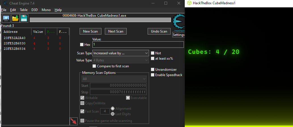The width and height of the screenshot is (293, 127).
Task: Open the Settings button
Action: [x=179, y=35]
